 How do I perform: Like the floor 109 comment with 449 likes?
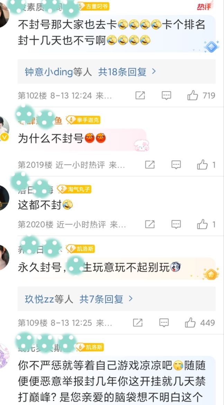190,323
